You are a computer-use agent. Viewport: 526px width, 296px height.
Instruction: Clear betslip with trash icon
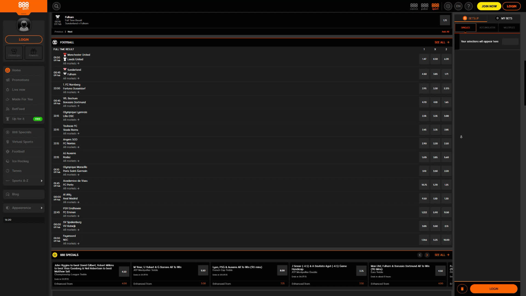(462, 289)
